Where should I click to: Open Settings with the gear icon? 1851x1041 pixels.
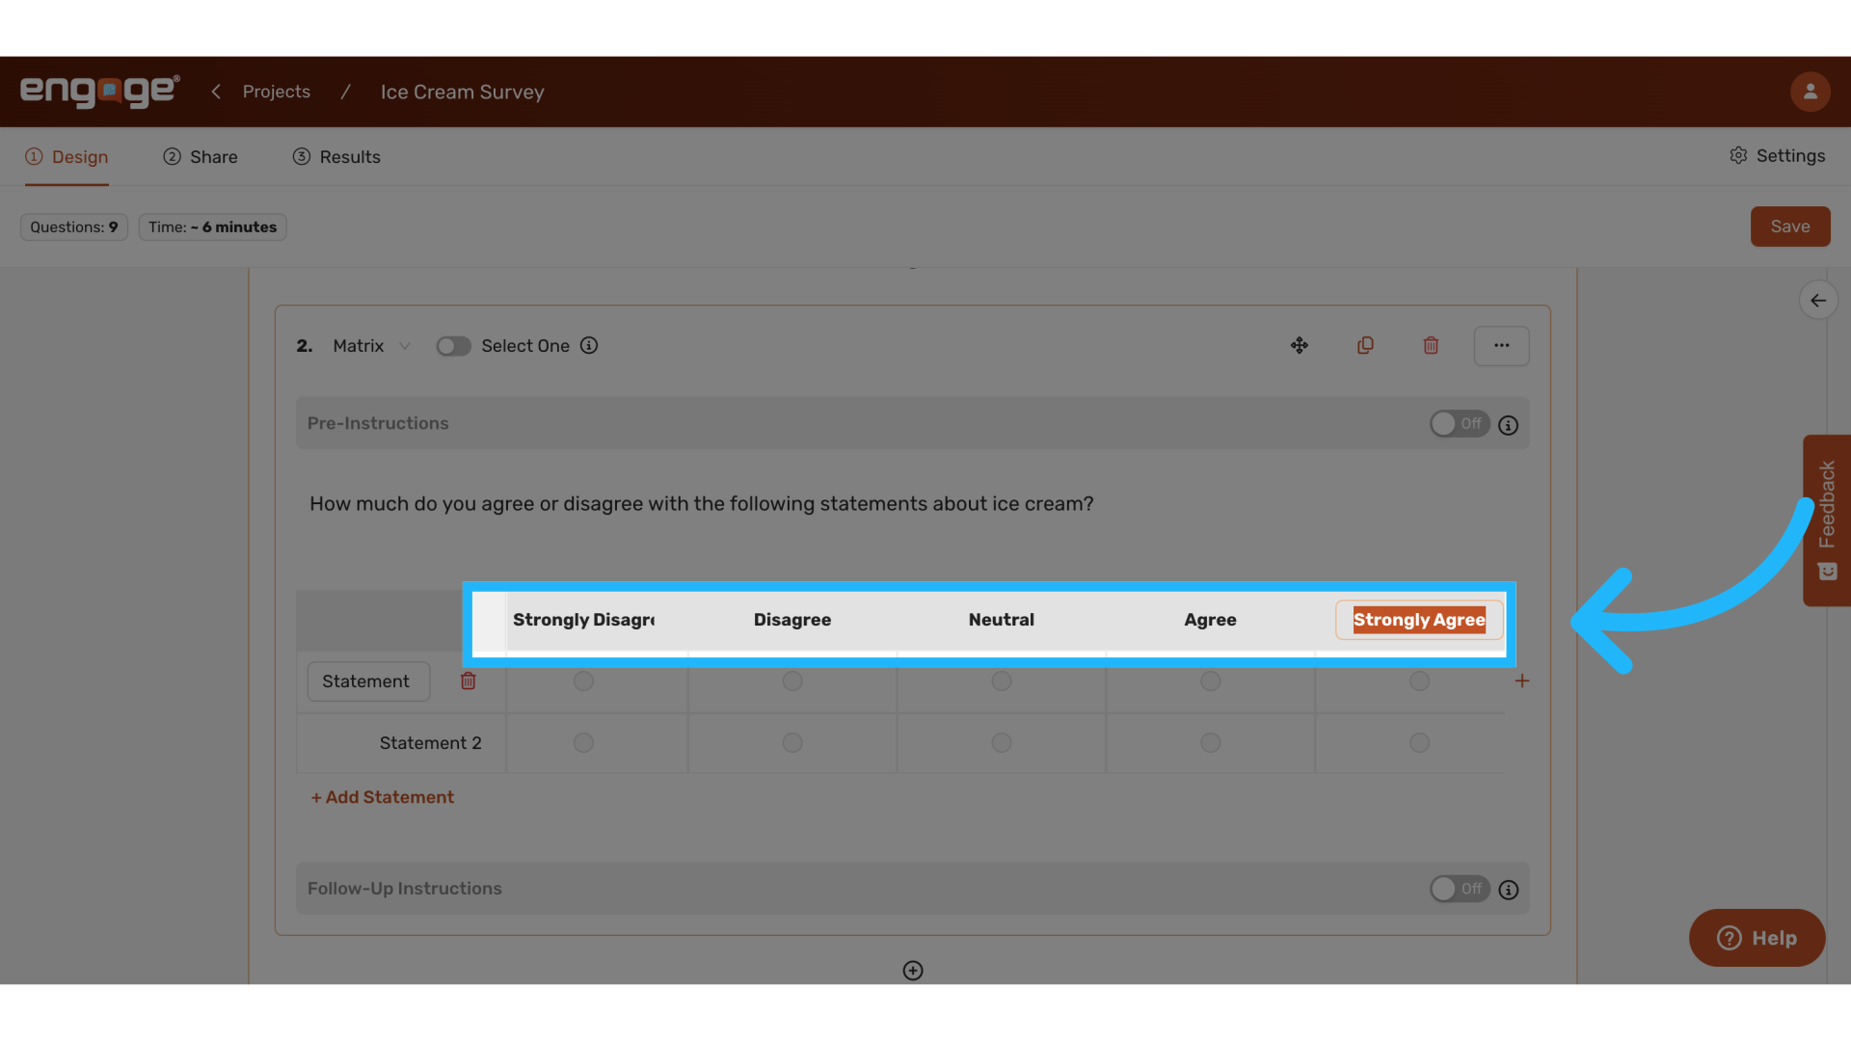[1777, 156]
